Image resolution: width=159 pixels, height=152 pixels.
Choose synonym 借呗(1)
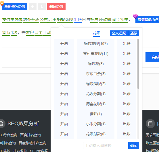(96, 114)
